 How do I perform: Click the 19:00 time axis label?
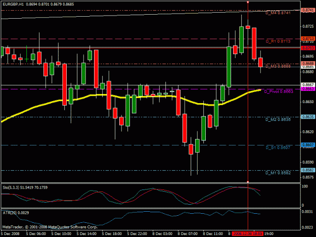point(268,234)
